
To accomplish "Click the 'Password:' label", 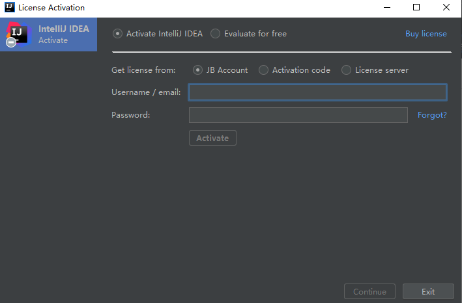I will [x=131, y=115].
